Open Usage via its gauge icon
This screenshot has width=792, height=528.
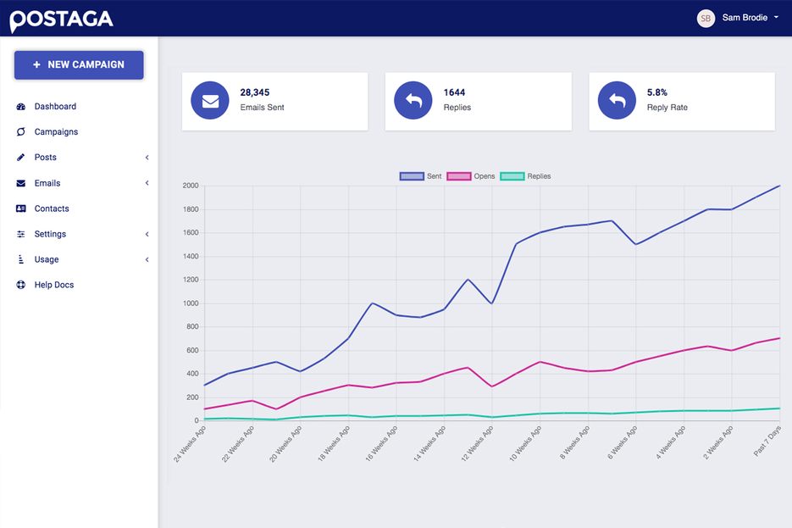pos(20,259)
